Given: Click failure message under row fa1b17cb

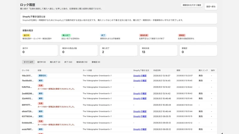Looking at the screenshot, I should [x=56, y=89].
